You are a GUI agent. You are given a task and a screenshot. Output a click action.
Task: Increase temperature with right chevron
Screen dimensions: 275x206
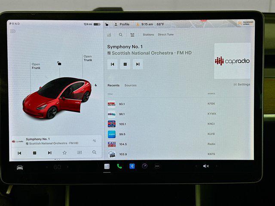[67, 167]
